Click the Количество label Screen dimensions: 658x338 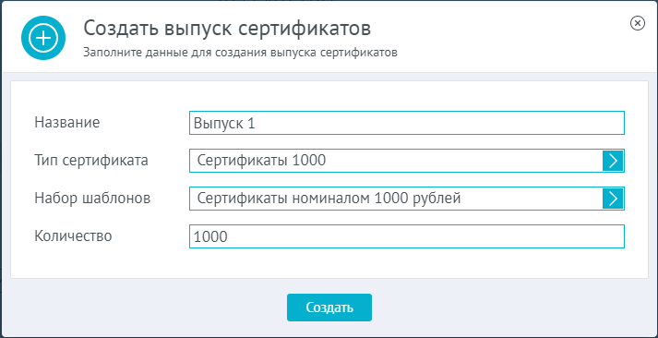[x=73, y=236]
